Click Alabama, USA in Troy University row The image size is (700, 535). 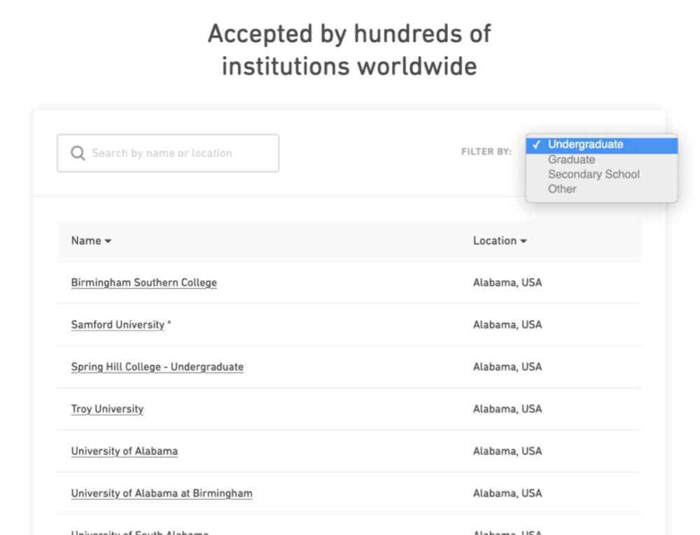507,409
